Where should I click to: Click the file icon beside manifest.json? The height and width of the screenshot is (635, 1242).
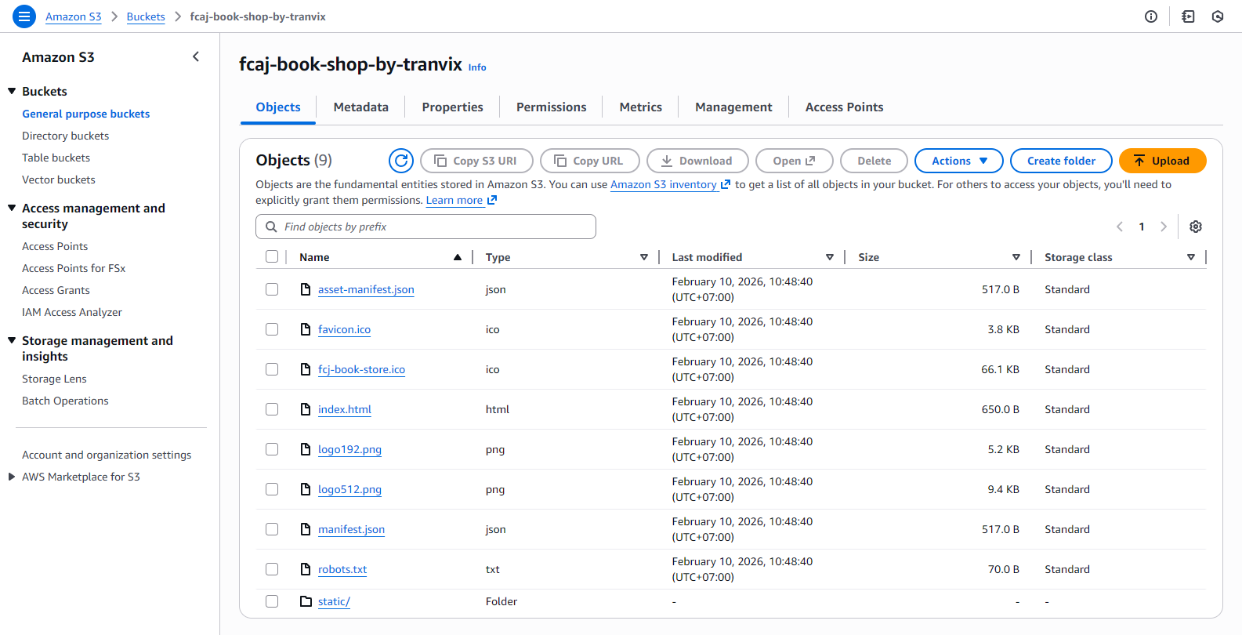(x=306, y=529)
